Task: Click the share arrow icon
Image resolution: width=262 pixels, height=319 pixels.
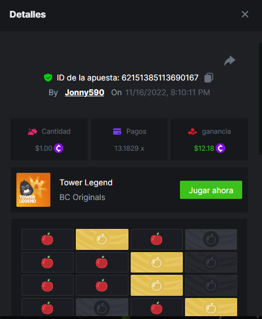Action: [x=230, y=61]
